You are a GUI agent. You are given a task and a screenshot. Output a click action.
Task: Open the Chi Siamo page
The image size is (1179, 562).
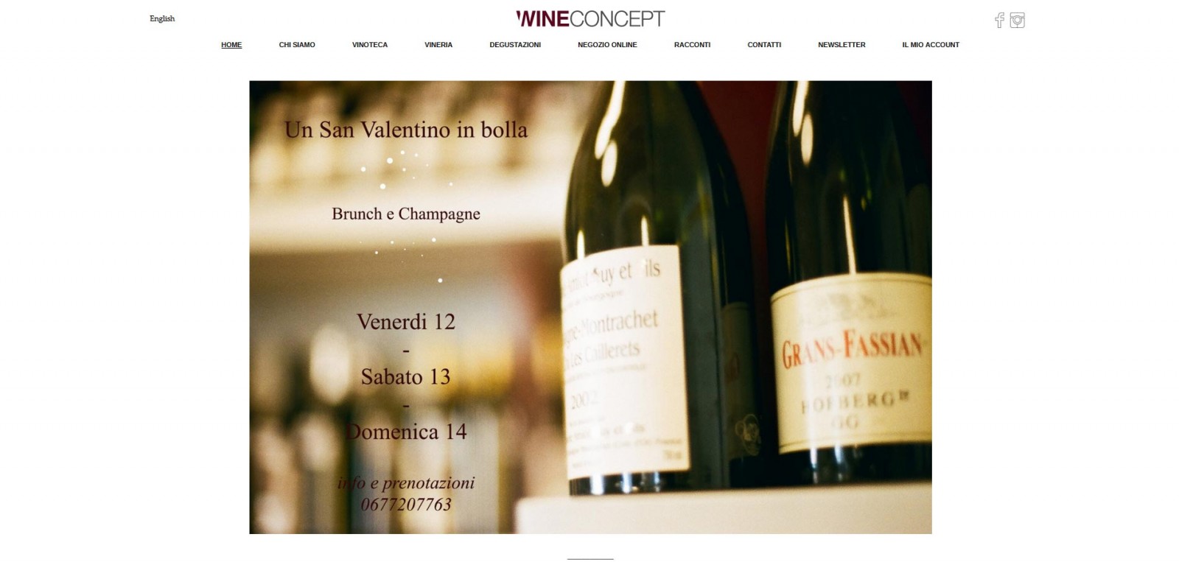coord(297,45)
